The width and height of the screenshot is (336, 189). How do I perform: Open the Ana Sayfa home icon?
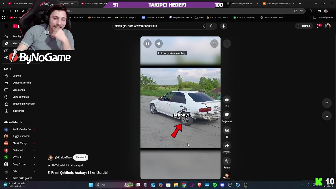tap(6, 36)
